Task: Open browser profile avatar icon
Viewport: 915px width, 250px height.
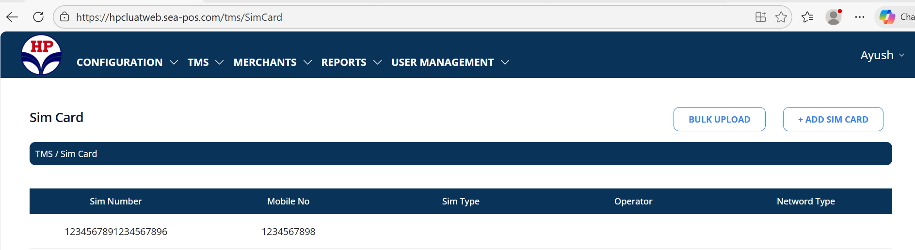Action: point(834,17)
